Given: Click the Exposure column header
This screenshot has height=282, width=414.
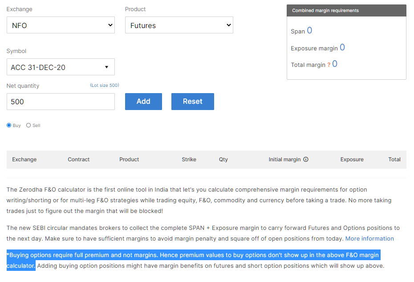Looking at the screenshot, I should (352, 159).
